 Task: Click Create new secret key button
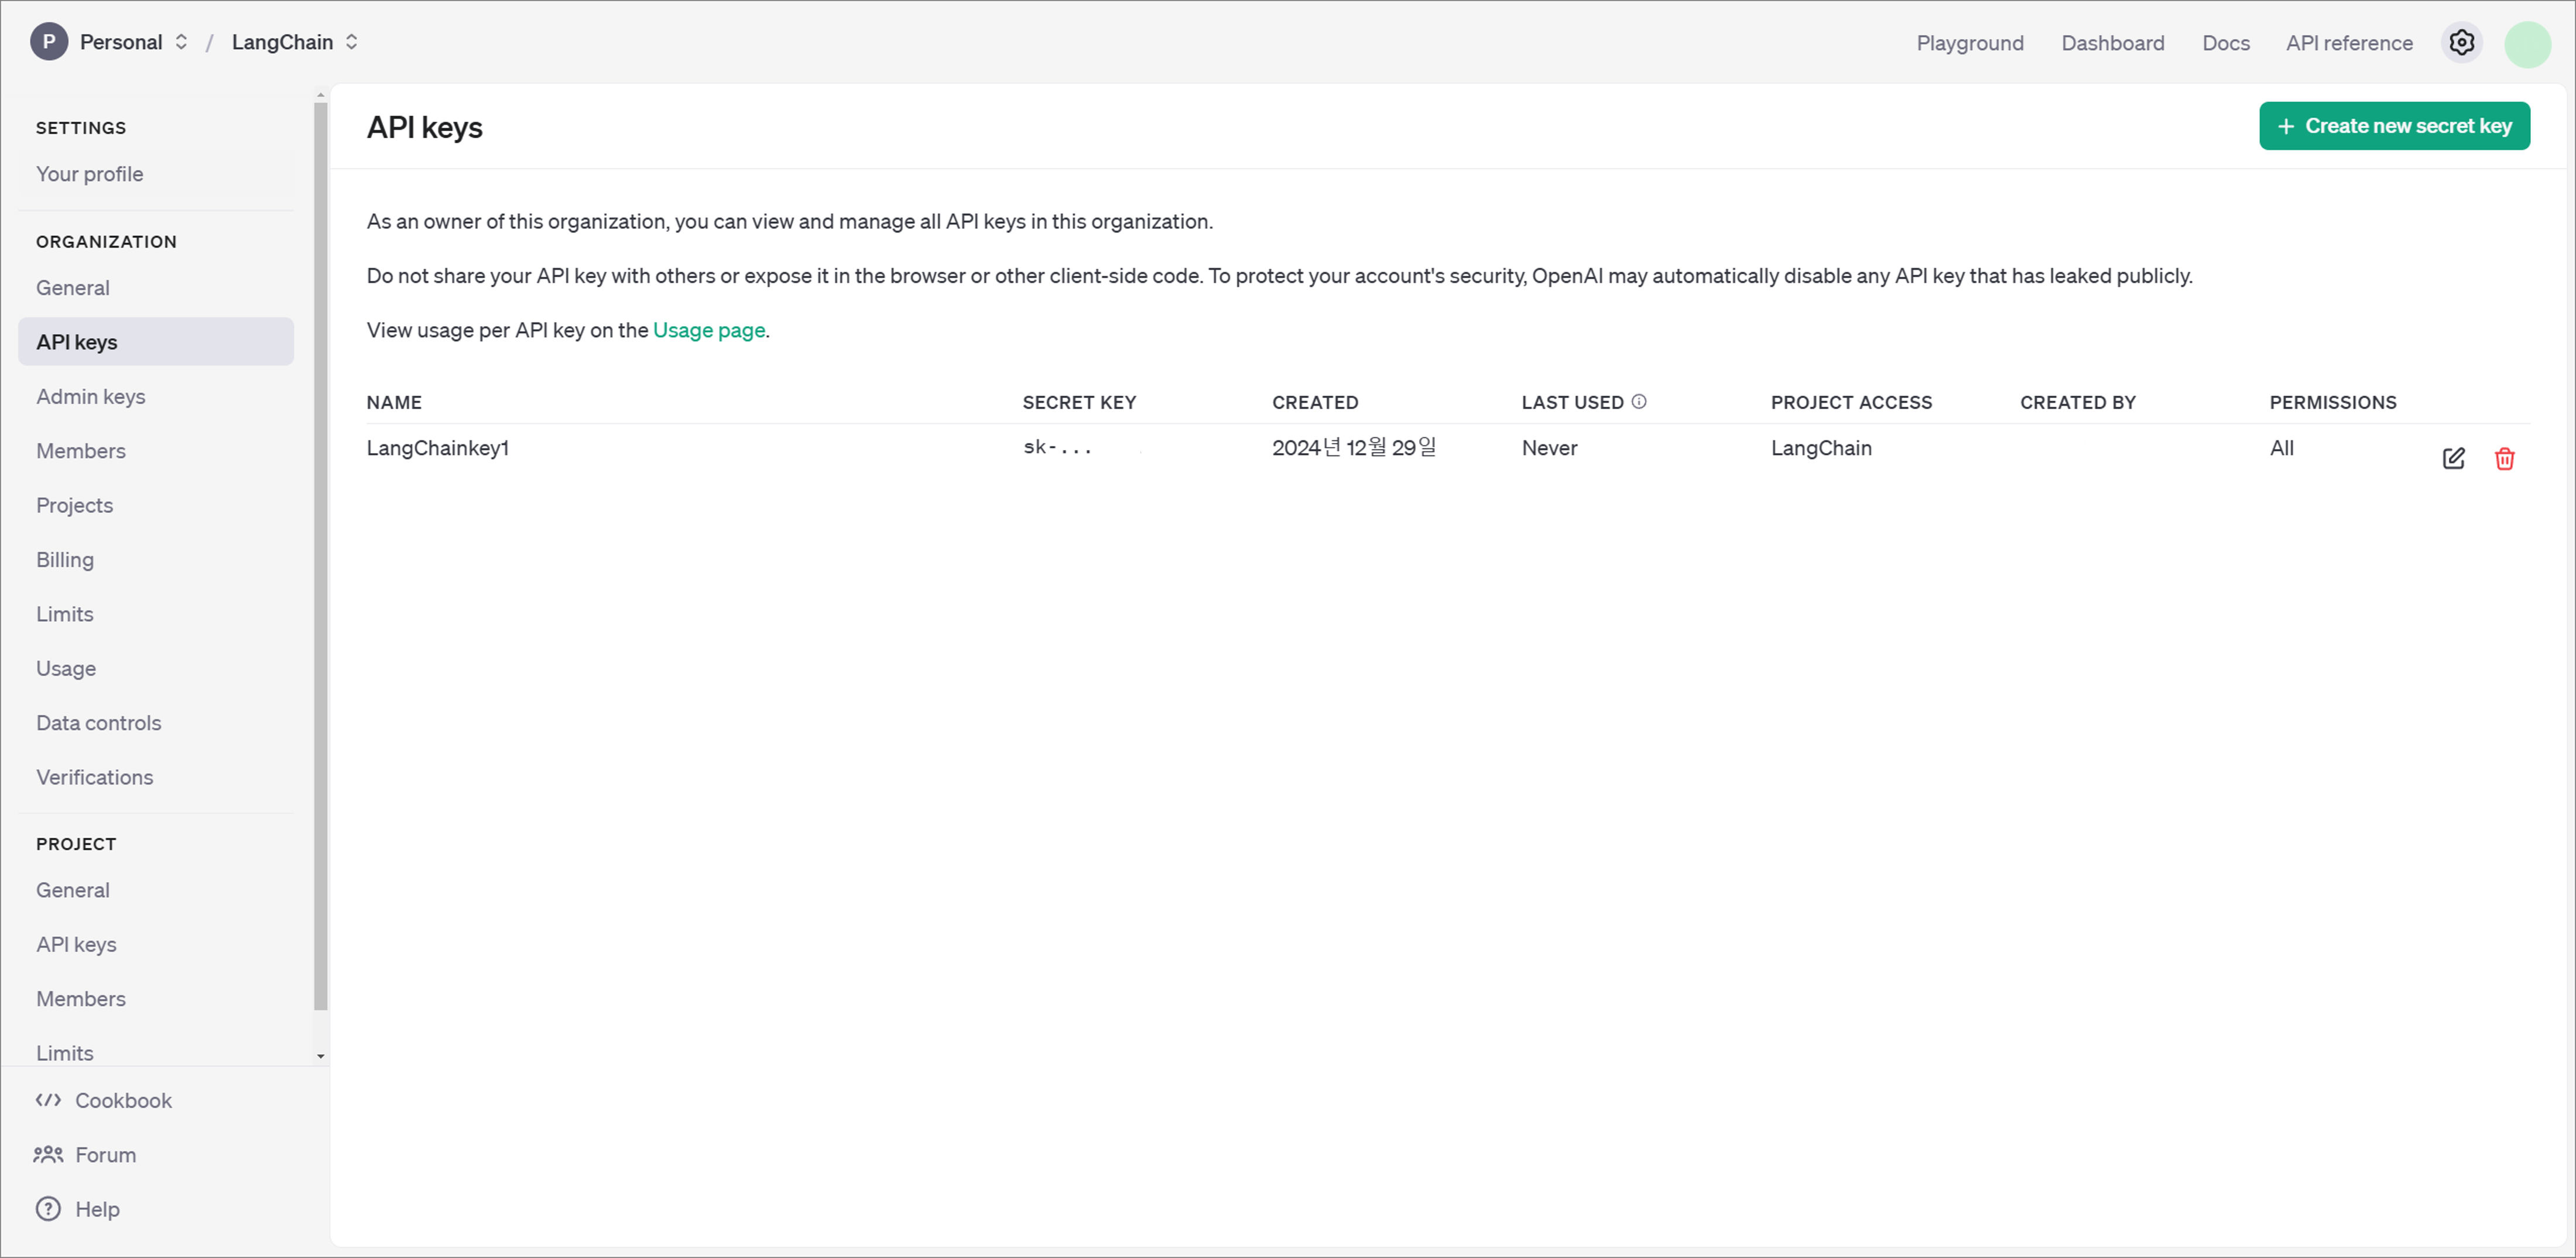[x=2394, y=126]
